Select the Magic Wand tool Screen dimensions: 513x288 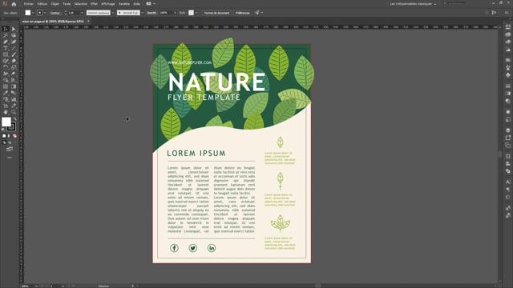6,35
